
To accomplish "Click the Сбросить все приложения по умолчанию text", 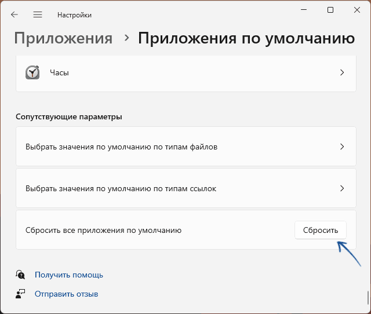I will click(103, 231).
